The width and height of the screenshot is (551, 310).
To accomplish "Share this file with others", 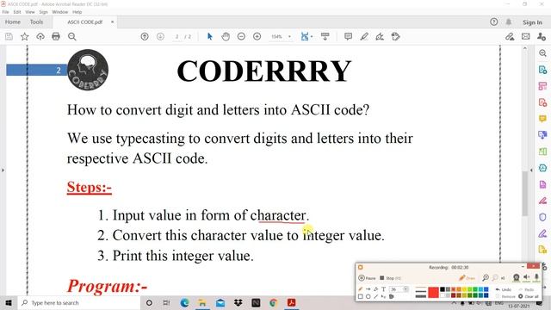I will click(x=542, y=36).
